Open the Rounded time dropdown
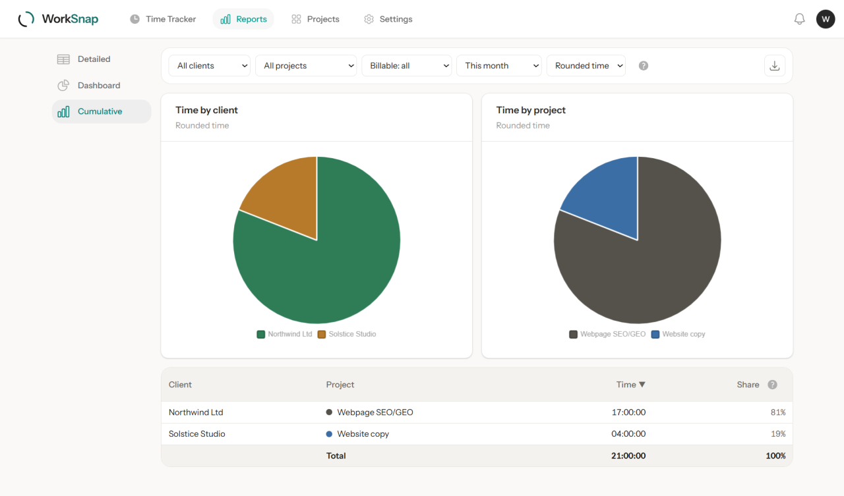The image size is (844, 496). tap(586, 66)
